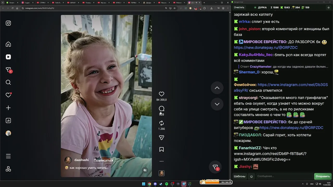Screen dimensions: 333x187
Task: Open the reel's comments bubble
Action: (162, 109)
